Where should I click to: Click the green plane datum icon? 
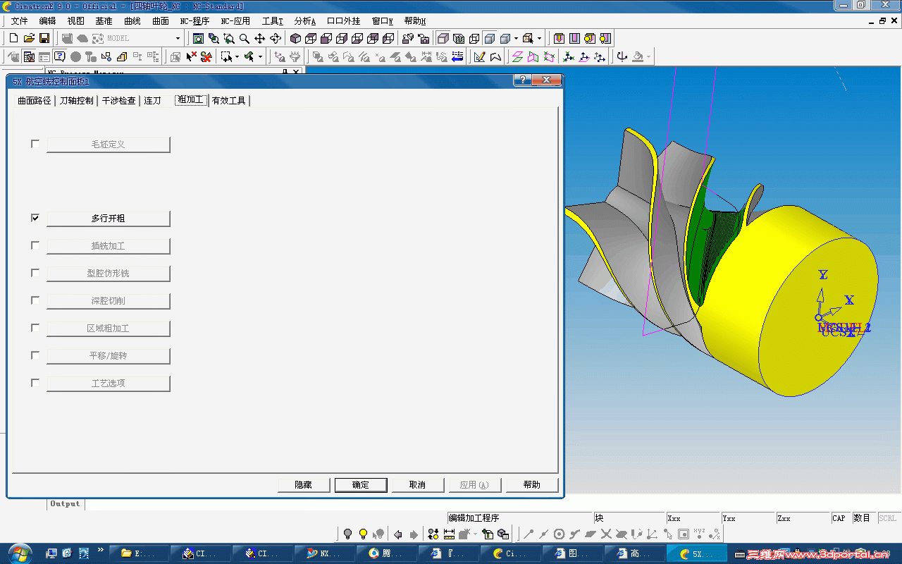[x=517, y=56]
